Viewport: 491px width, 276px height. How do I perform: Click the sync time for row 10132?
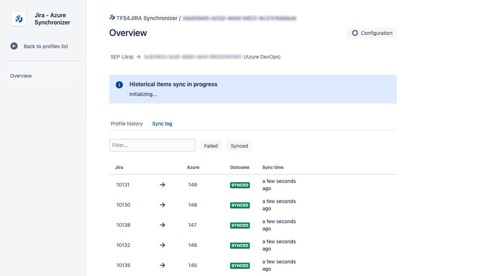(x=279, y=245)
